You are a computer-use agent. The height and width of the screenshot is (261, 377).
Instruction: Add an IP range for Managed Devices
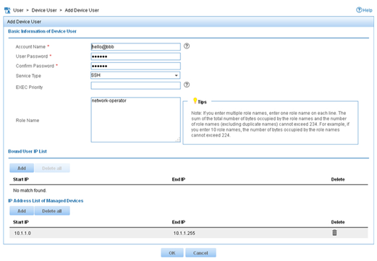(22, 211)
